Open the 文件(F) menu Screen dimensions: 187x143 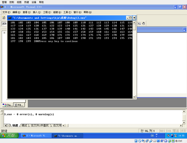6,12
